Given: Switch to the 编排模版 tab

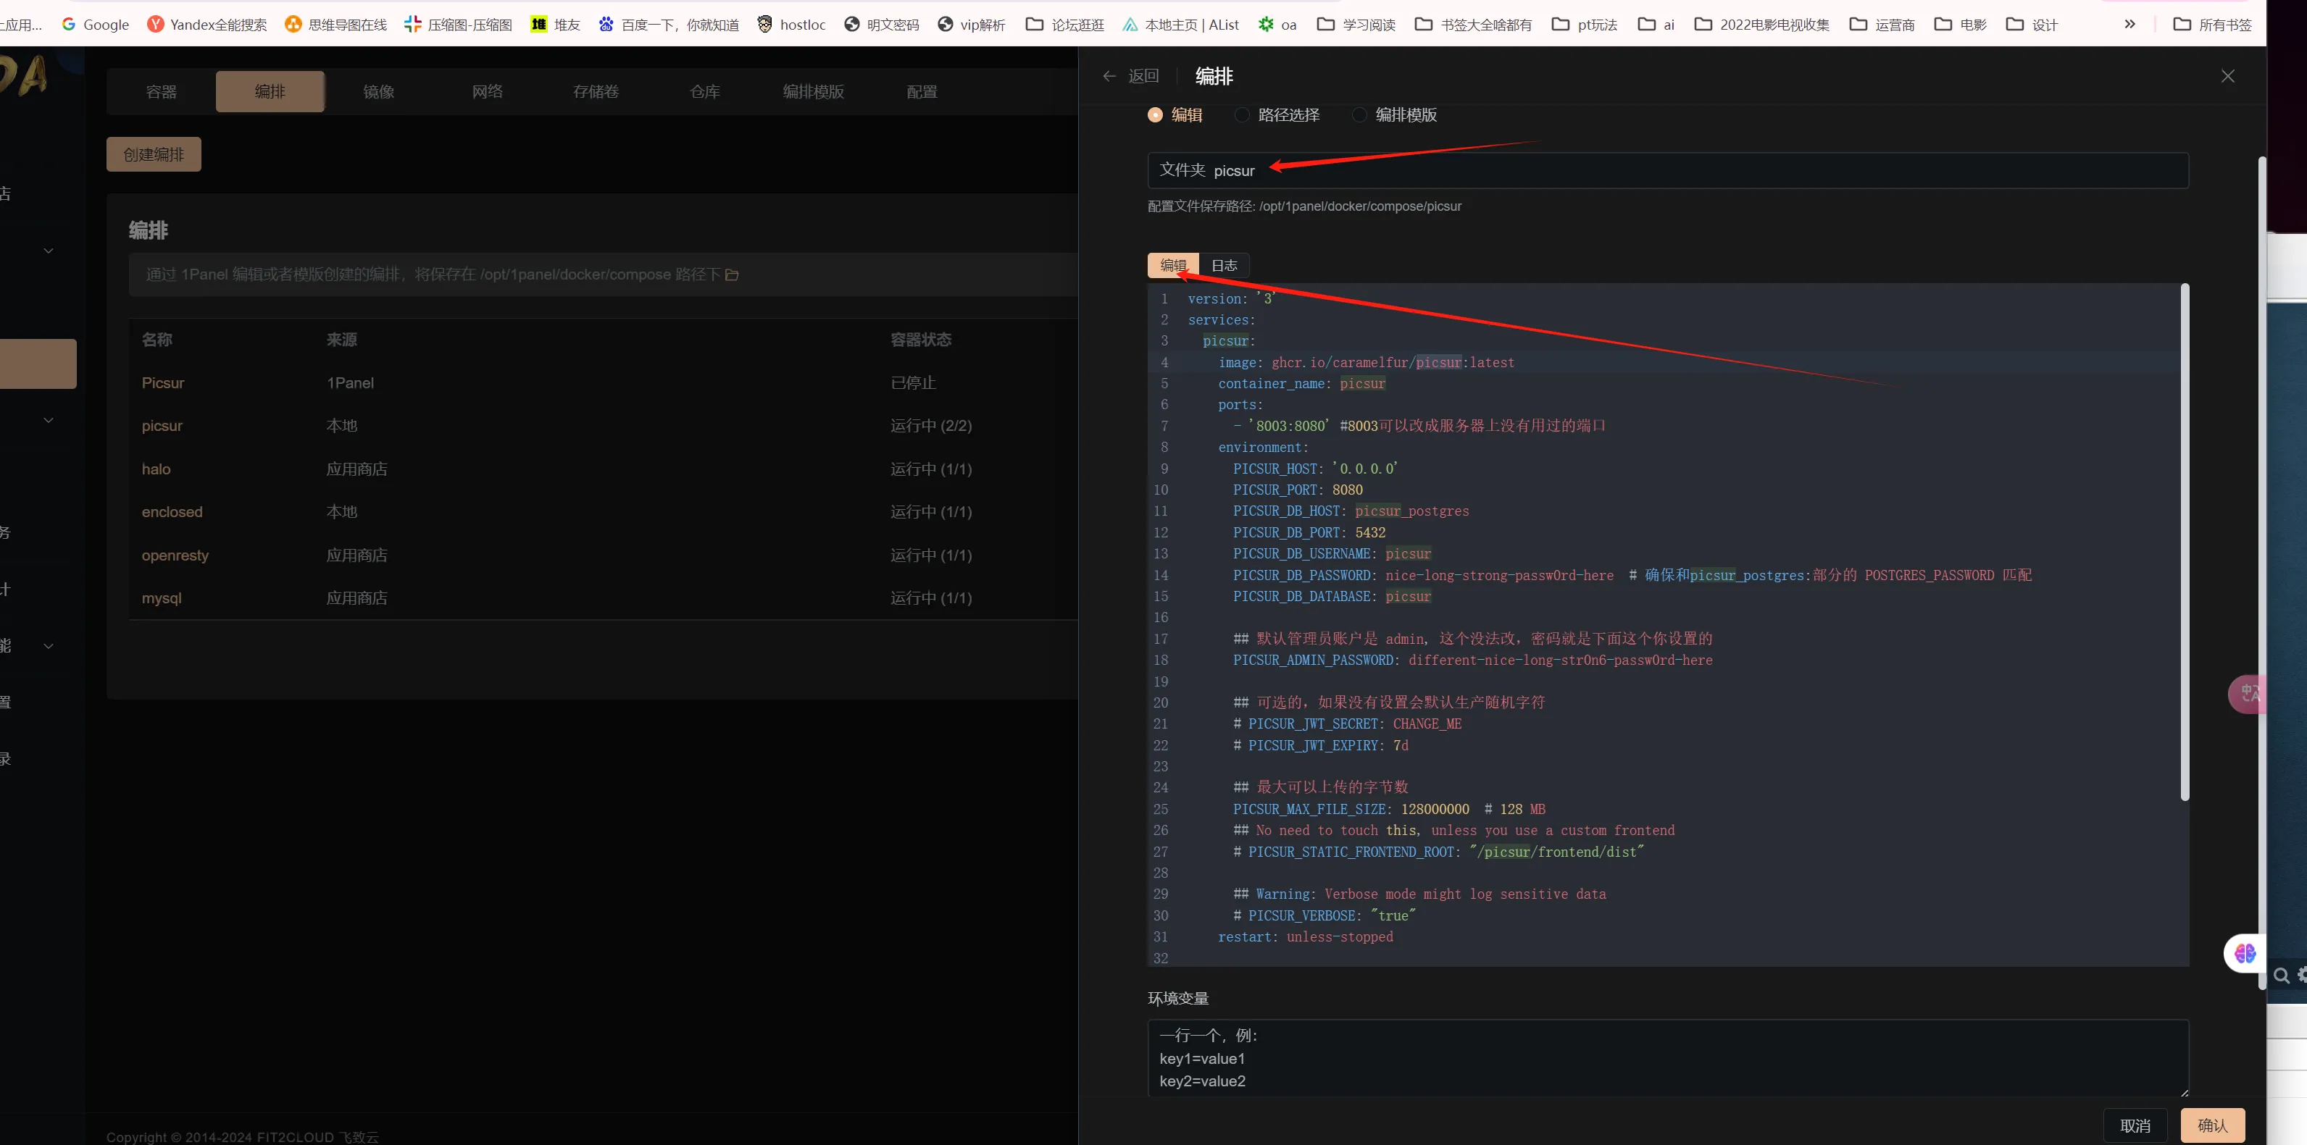Looking at the screenshot, I should coord(813,91).
